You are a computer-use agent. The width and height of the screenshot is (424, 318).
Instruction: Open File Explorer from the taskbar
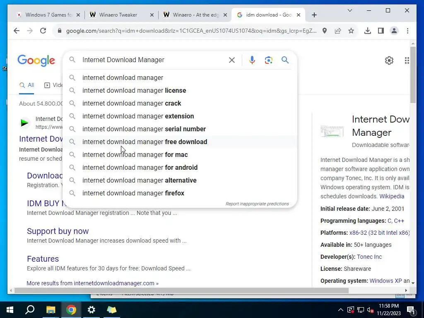click(x=51, y=310)
